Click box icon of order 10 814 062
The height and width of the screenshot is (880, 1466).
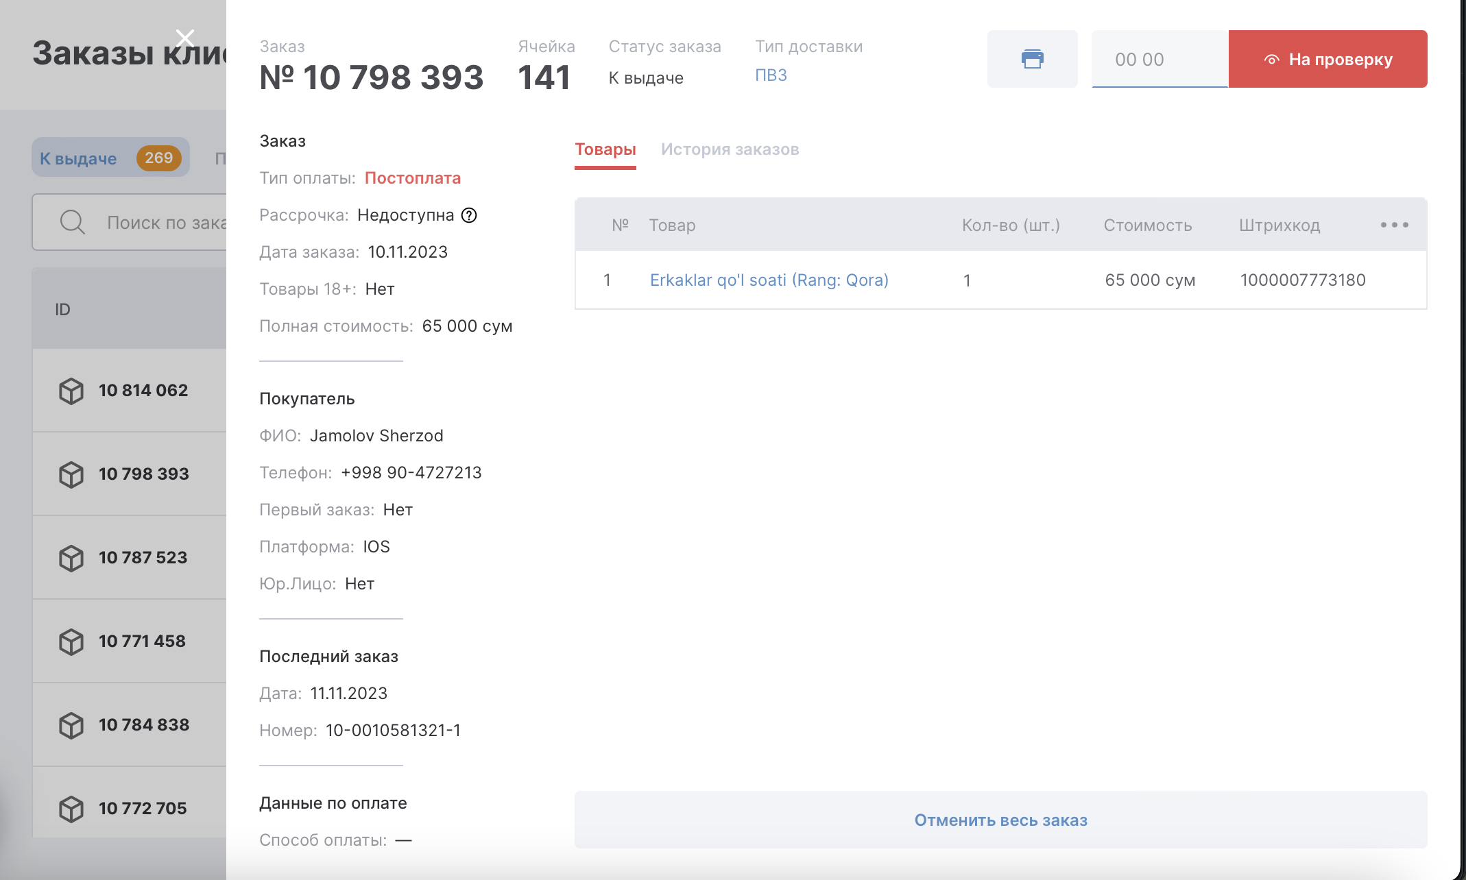pos(71,391)
